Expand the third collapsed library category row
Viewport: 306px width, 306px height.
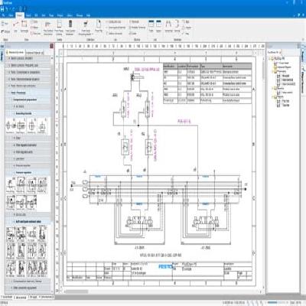pos(28,72)
